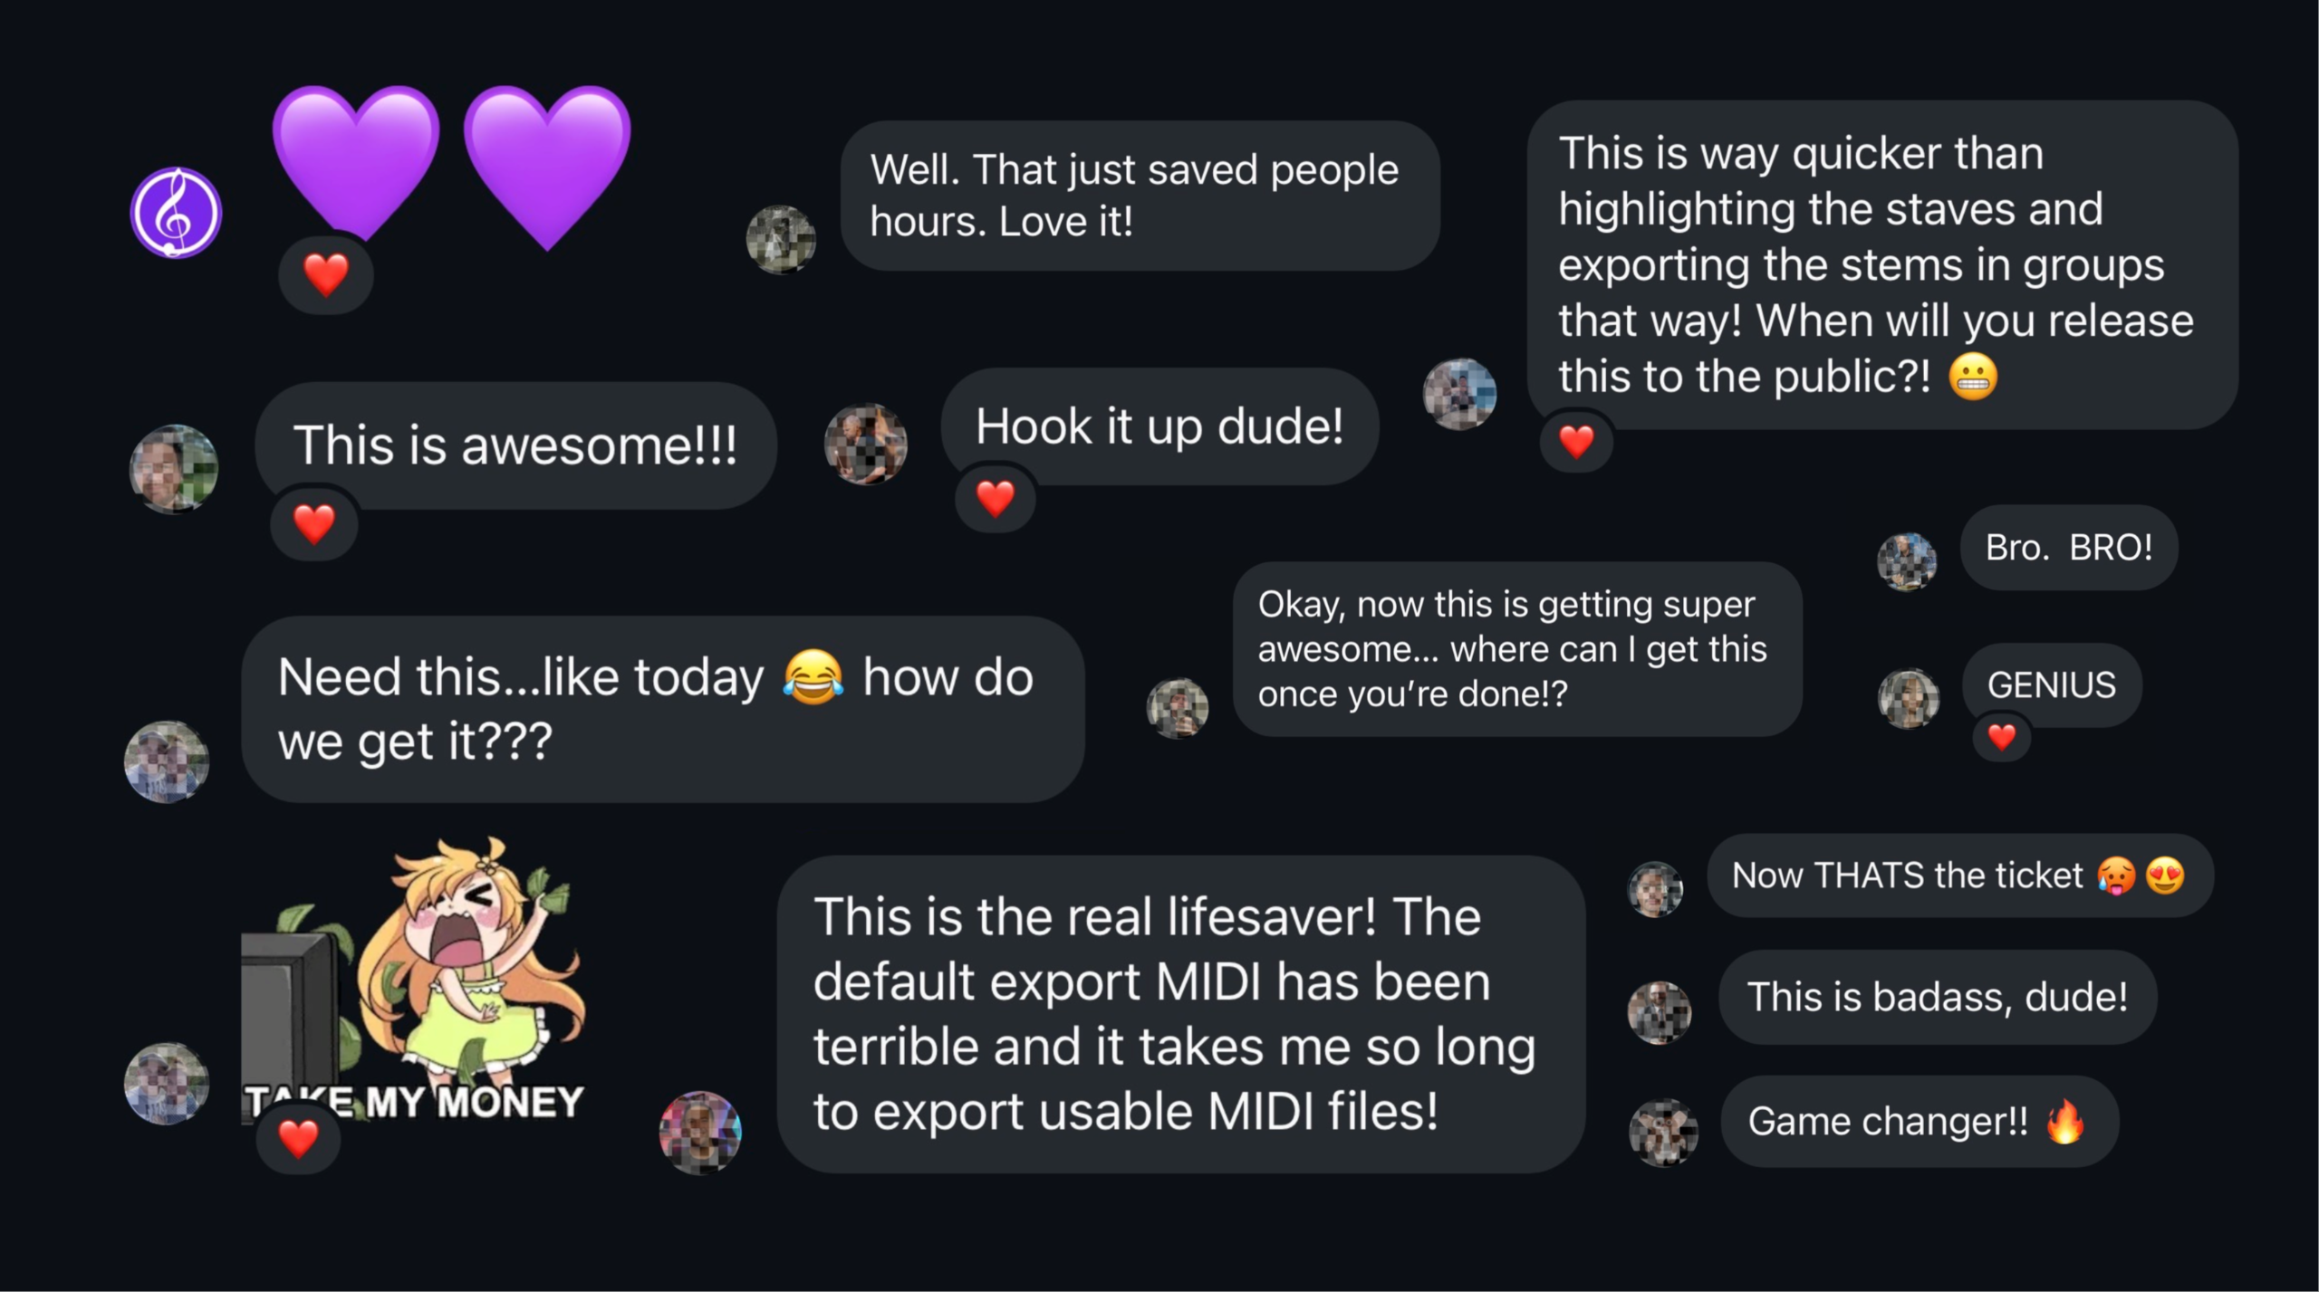Select 'Need this...like today' message bubble
Viewport: 2319px width, 1292px height.
coord(663,709)
